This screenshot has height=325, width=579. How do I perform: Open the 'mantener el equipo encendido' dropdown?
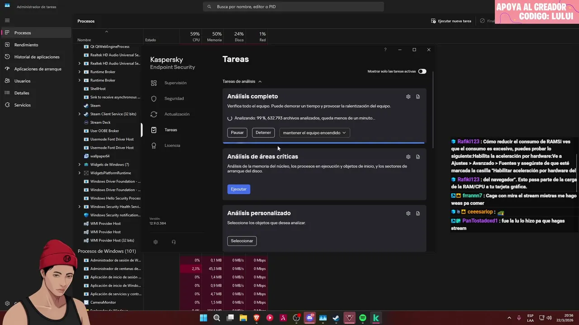[x=314, y=133]
